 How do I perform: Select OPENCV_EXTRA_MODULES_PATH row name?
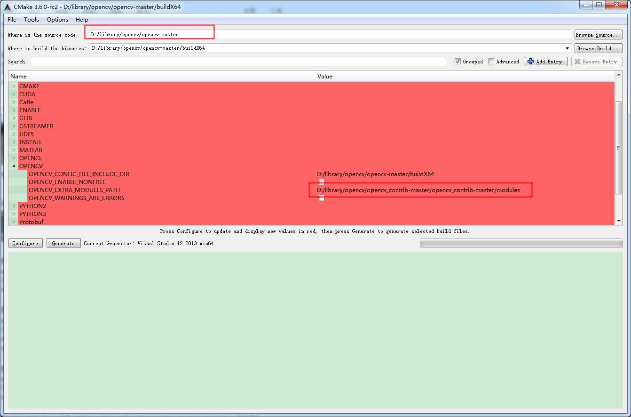(x=74, y=190)
